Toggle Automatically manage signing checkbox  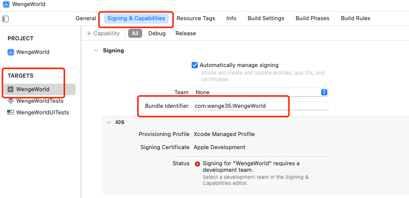195,65
